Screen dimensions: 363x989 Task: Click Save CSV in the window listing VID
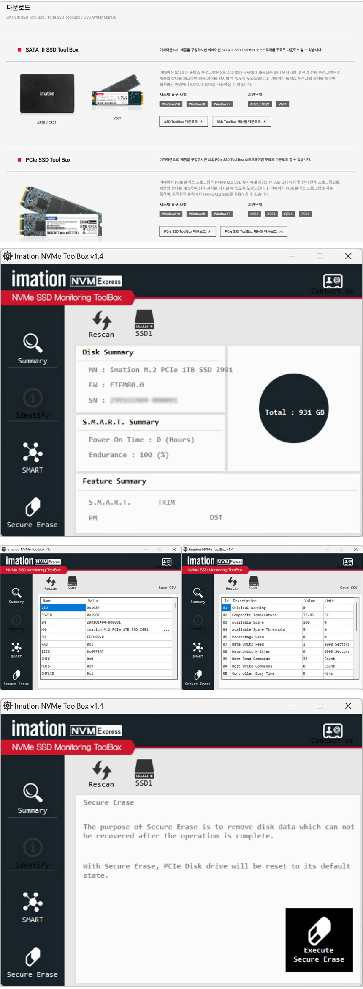tap(167, 588)
